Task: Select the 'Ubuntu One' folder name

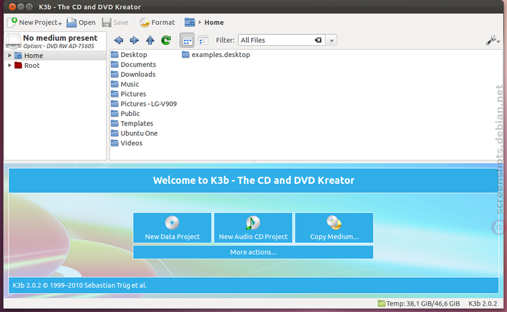Action: coord(139,133)
